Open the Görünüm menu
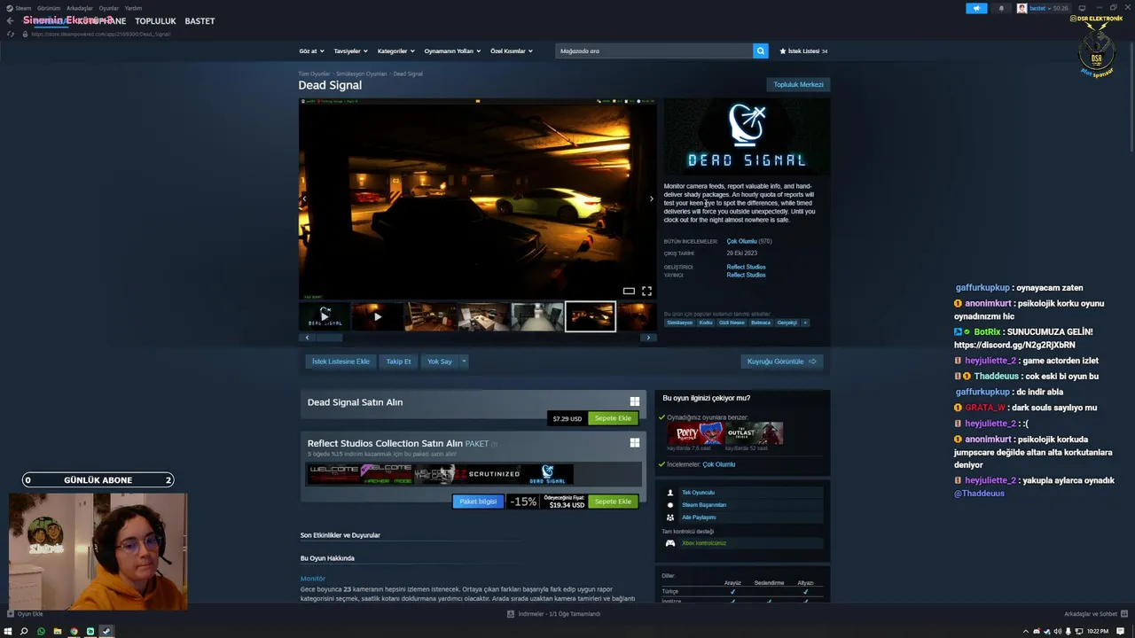 pos(49,8)
